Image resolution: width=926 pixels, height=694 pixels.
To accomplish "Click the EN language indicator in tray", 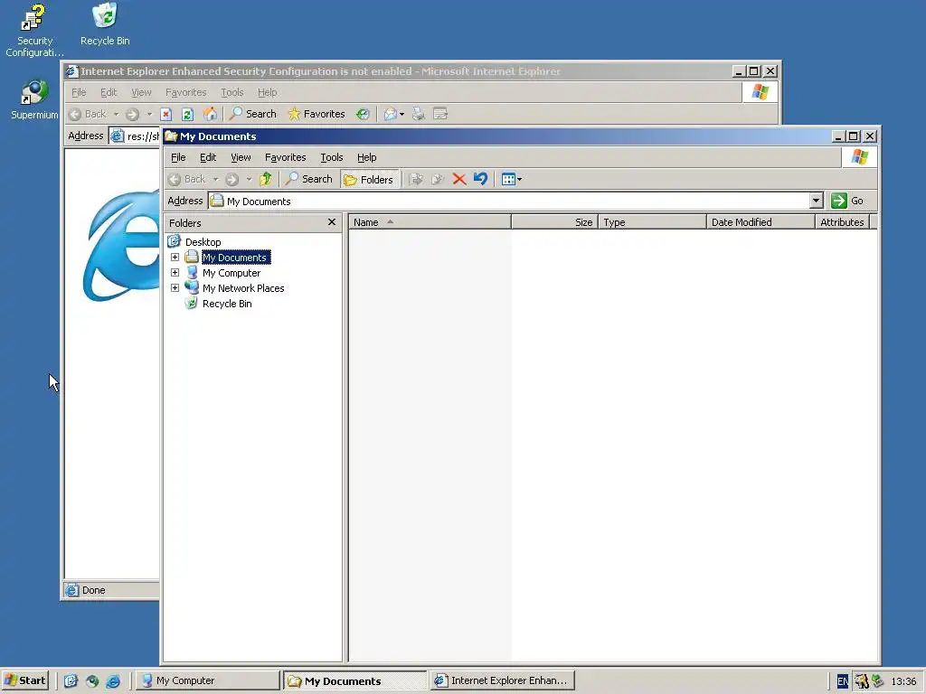I will tap(843, 681).
